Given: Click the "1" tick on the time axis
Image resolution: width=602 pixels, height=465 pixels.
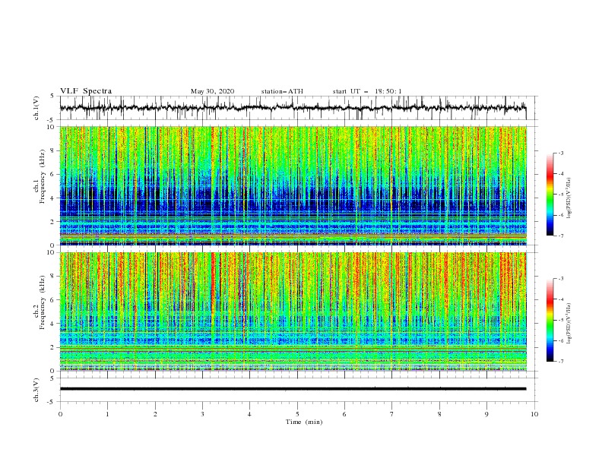Looking at the screenshot, I should click(x=107, y=414).
